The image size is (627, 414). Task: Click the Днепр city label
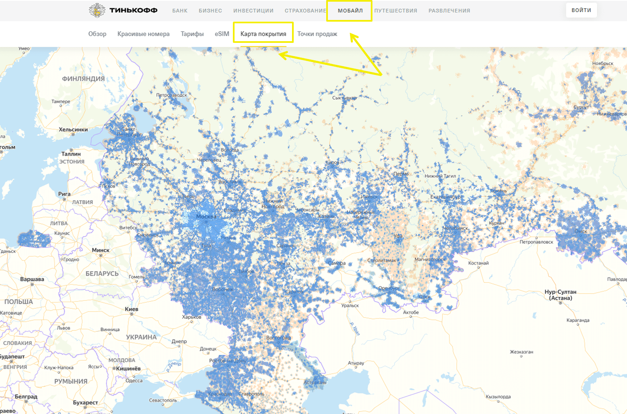click(x=179, y=341)
